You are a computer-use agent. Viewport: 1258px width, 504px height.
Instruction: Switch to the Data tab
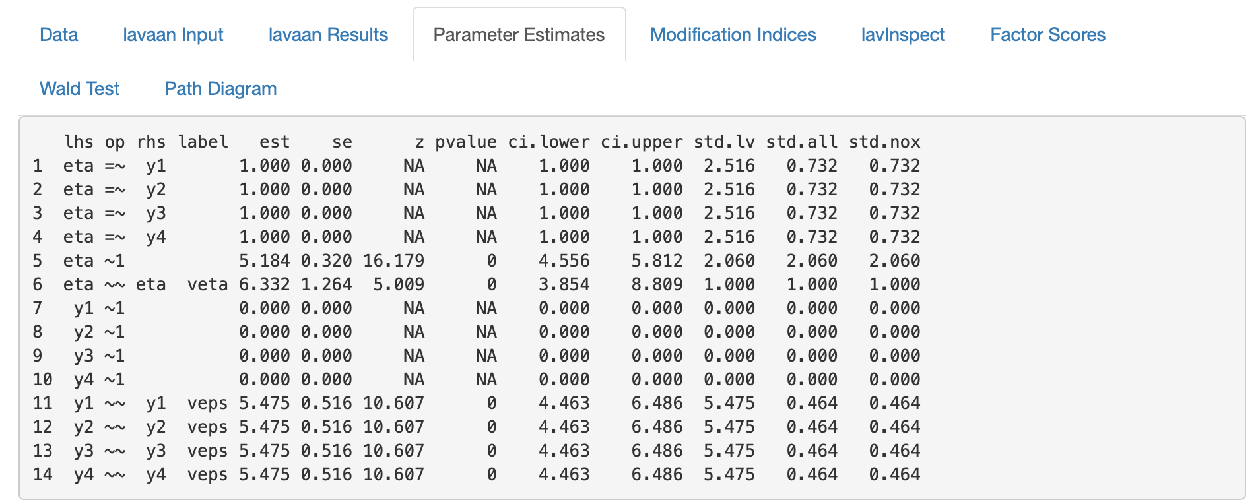59,34
